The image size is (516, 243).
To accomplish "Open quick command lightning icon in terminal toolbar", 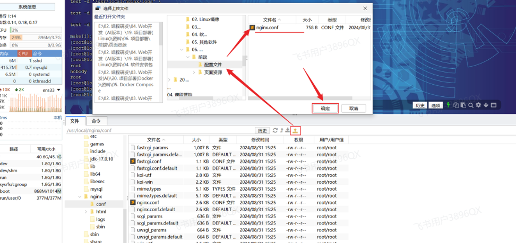I will tap(448, 105).
